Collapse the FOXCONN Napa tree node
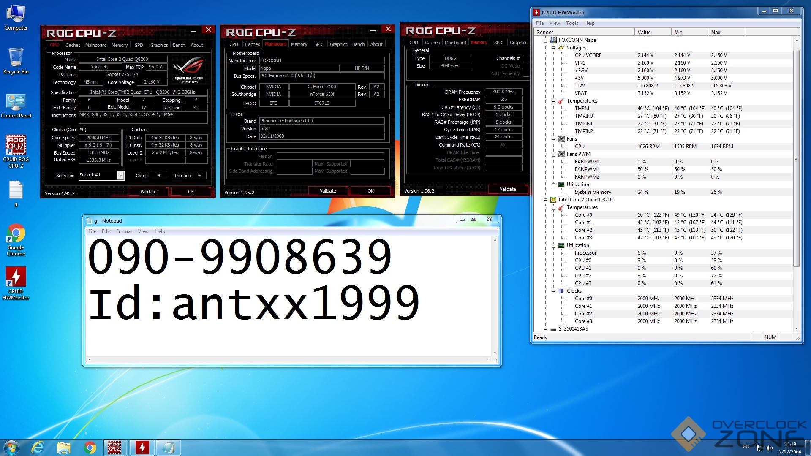Viewport: 811px width, 456px height. click(545, 41)
